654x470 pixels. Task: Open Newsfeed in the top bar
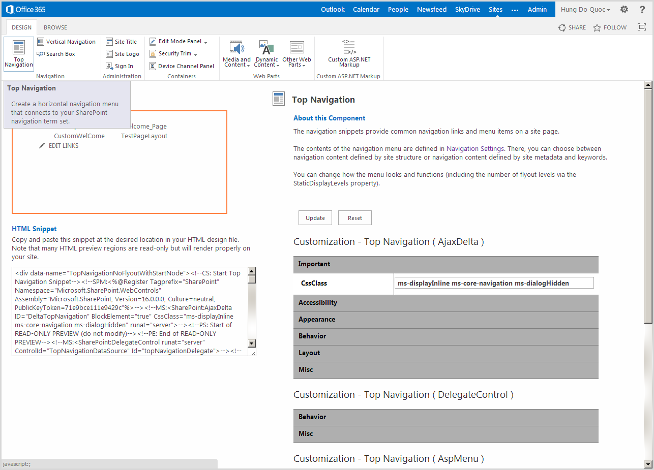point(432,9)
